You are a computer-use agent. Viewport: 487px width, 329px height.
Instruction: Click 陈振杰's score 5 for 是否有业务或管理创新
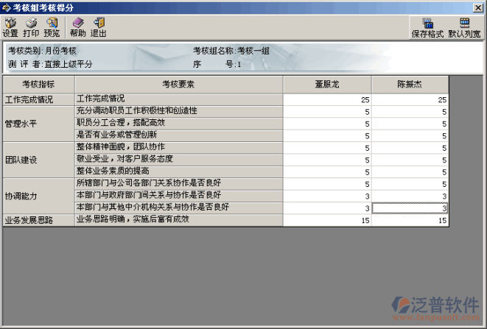point(410,136)
